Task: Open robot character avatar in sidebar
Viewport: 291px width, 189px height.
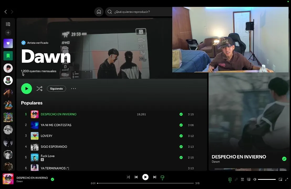Action: (8, 81)
